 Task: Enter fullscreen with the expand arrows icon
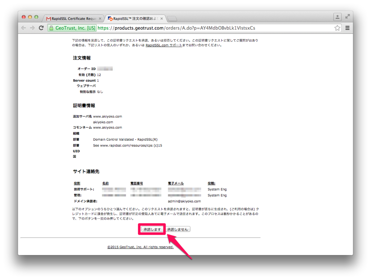[x=347, y=17]
